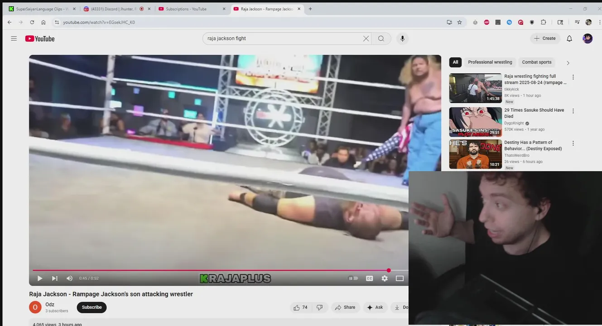Mute the video volume
The height and width of the screenshot is (326, 602).
coord(69,278)
